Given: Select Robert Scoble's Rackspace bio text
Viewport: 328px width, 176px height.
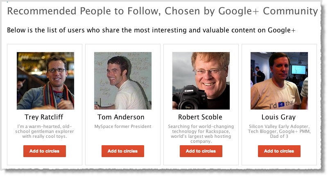Looking at the screenshot, I should [x=201, y=134].
